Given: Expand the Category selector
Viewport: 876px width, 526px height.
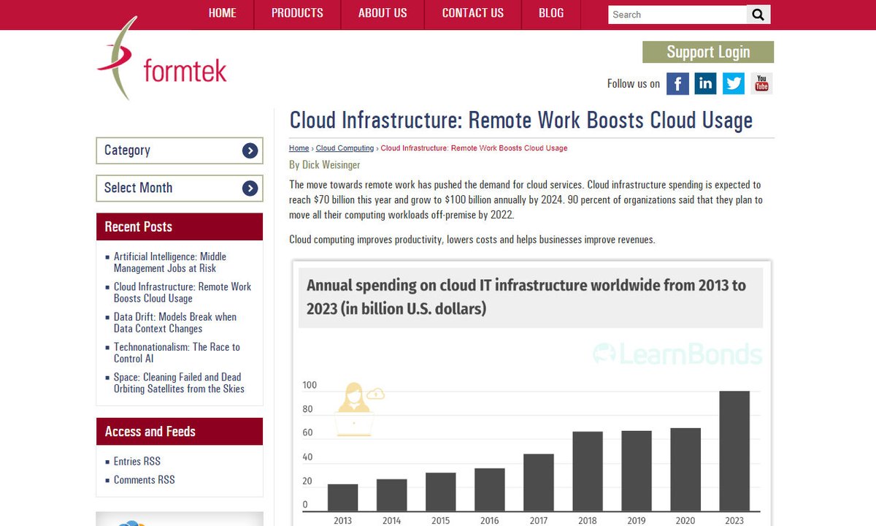Looking at the screenshot, I should (x=179, y=150).
